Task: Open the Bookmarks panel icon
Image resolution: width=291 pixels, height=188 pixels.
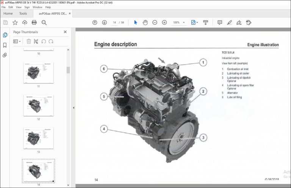Action: click(x=5, y=45)
